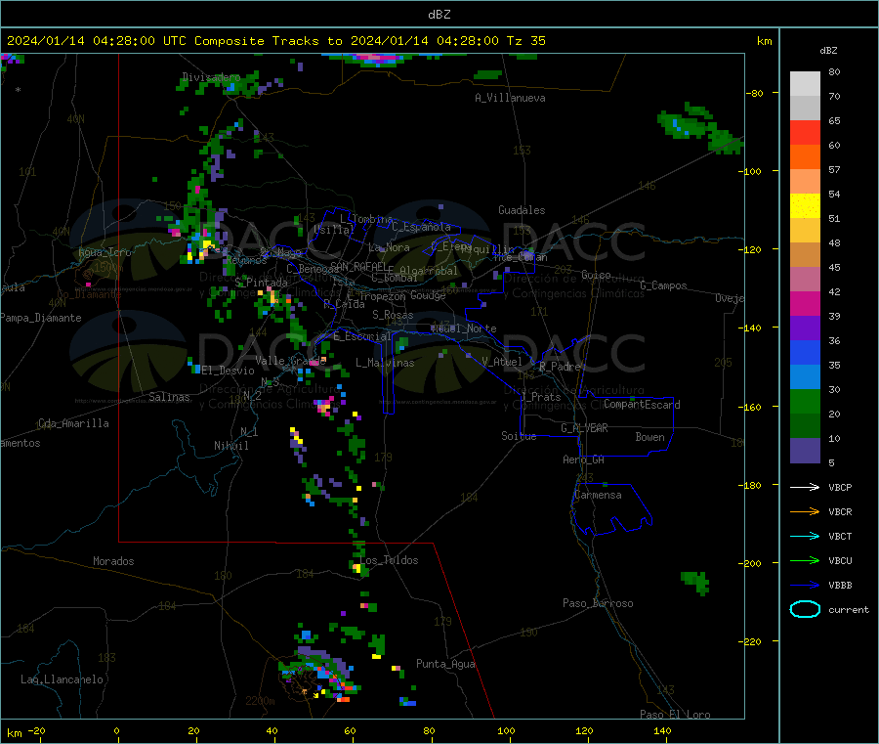Screen dimensions: 879x744
Task: Click the Bowen map label
Action: [x=649, y=437]
